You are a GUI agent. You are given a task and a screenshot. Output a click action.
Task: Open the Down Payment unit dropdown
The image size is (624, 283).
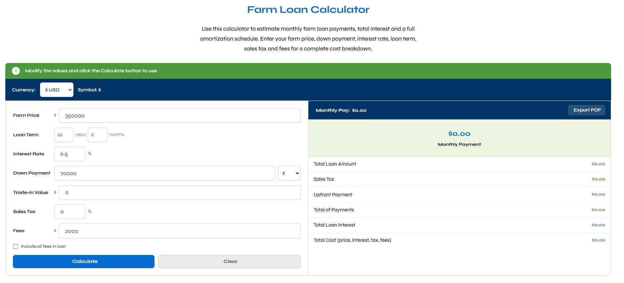click(x=289, y=173)
